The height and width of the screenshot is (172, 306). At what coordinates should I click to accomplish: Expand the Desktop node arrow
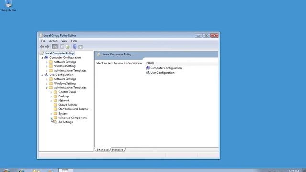tap(51, 97)
